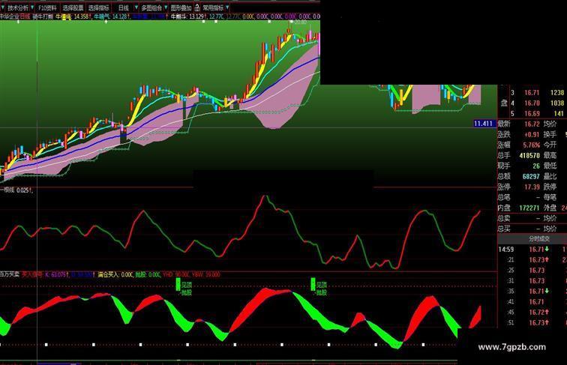The image size is (567, 365).
Task: Click 选择股票 in the top toolbar
Action: coord(73,7)
